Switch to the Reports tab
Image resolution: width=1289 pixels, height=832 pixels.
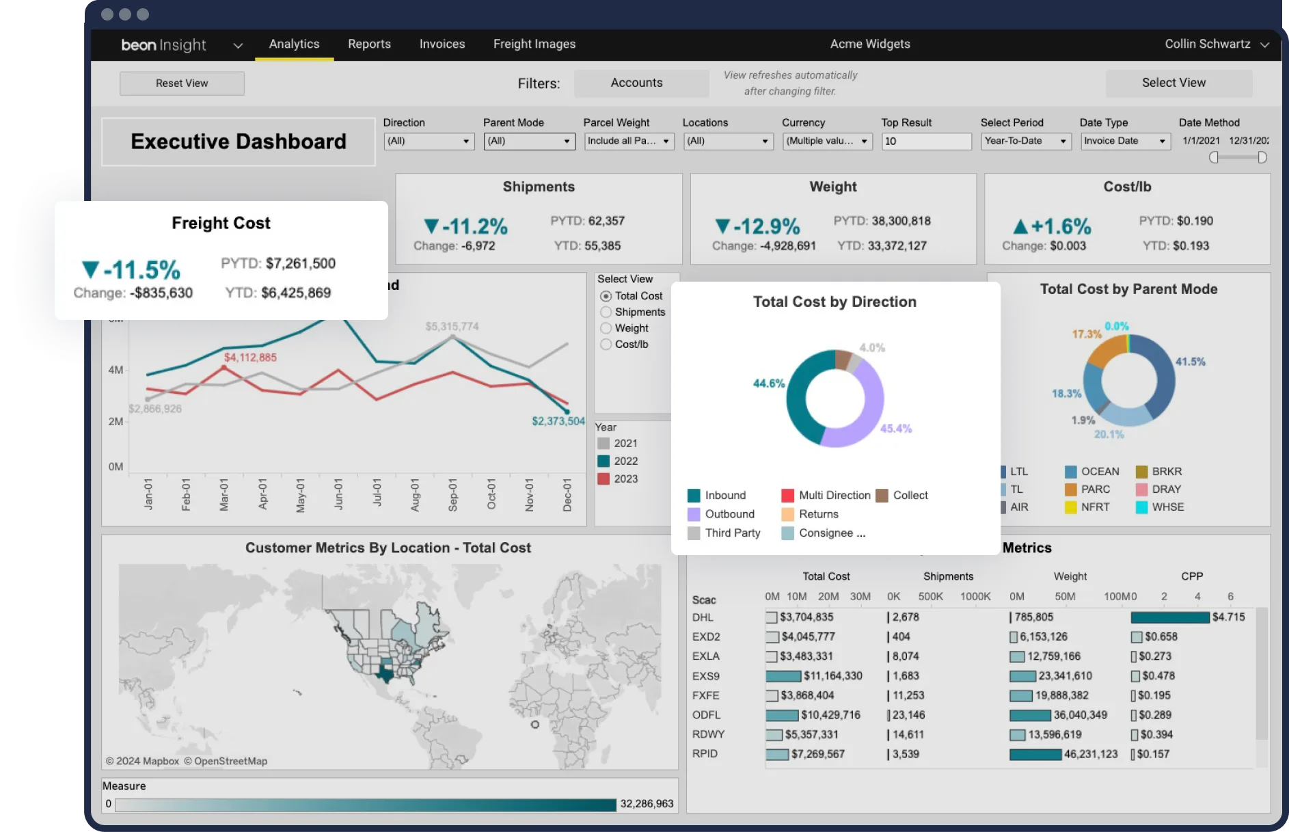click(x=369, y=44)
